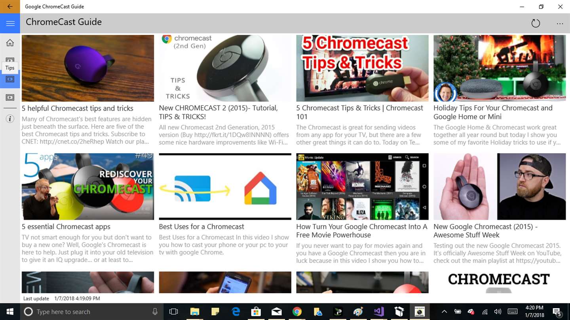Viewport: 570px width, 320px height.
Task: Click the ChromeCast Guide taskbar icon
Action: coord(420,312)
